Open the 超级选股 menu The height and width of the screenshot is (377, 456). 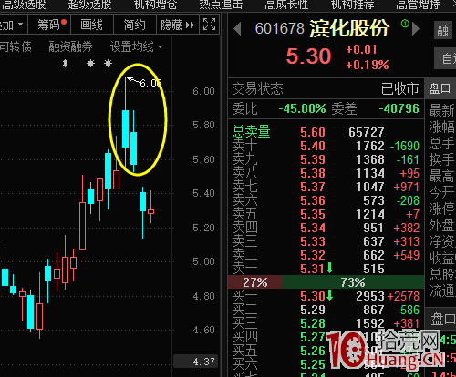[89, 5]
